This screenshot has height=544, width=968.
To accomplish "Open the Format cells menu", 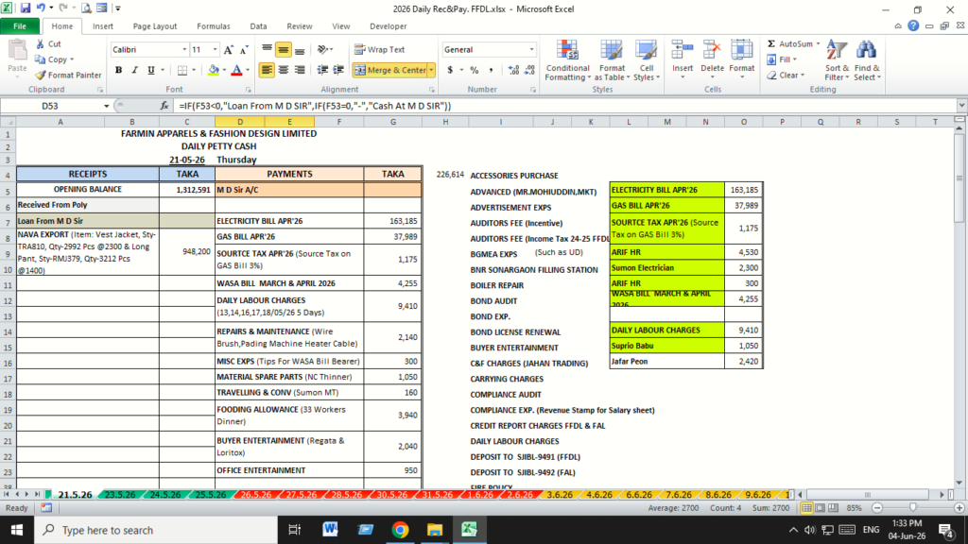I will (741, 59).
